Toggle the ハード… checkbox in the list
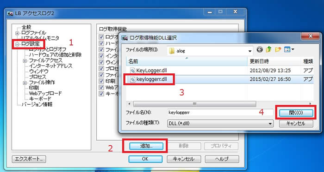This screenshot has height=172, width=324. pyautogui.click(x=101, y=43)
